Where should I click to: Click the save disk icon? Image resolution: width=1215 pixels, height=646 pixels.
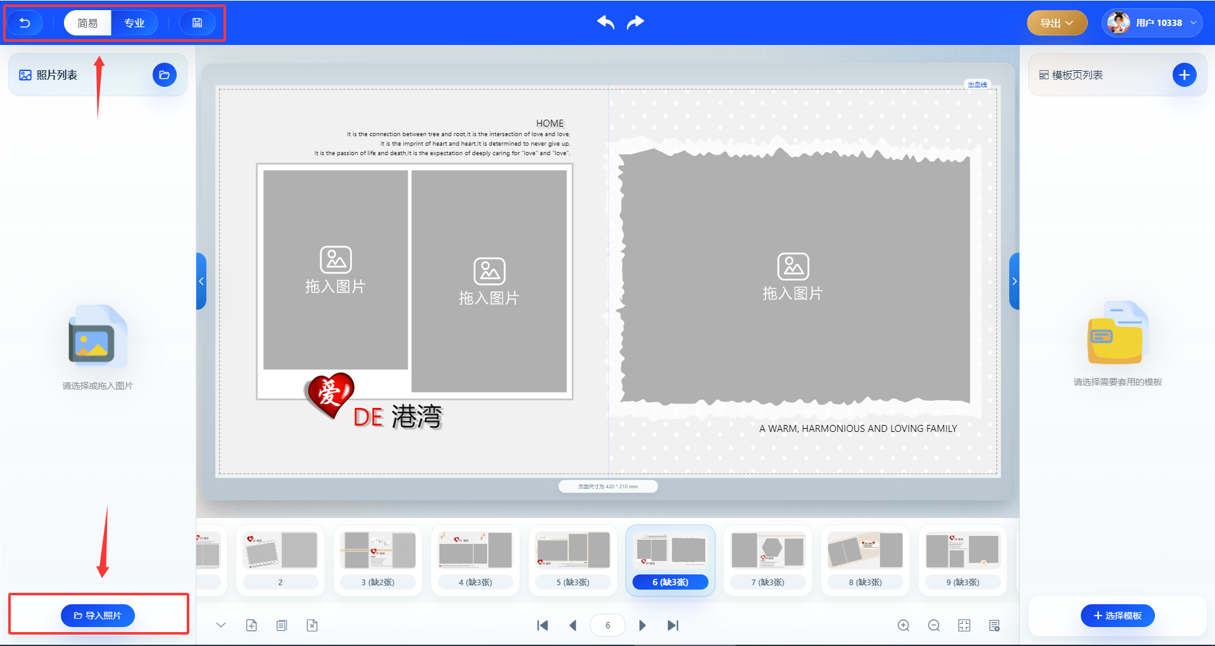[198, 23]
